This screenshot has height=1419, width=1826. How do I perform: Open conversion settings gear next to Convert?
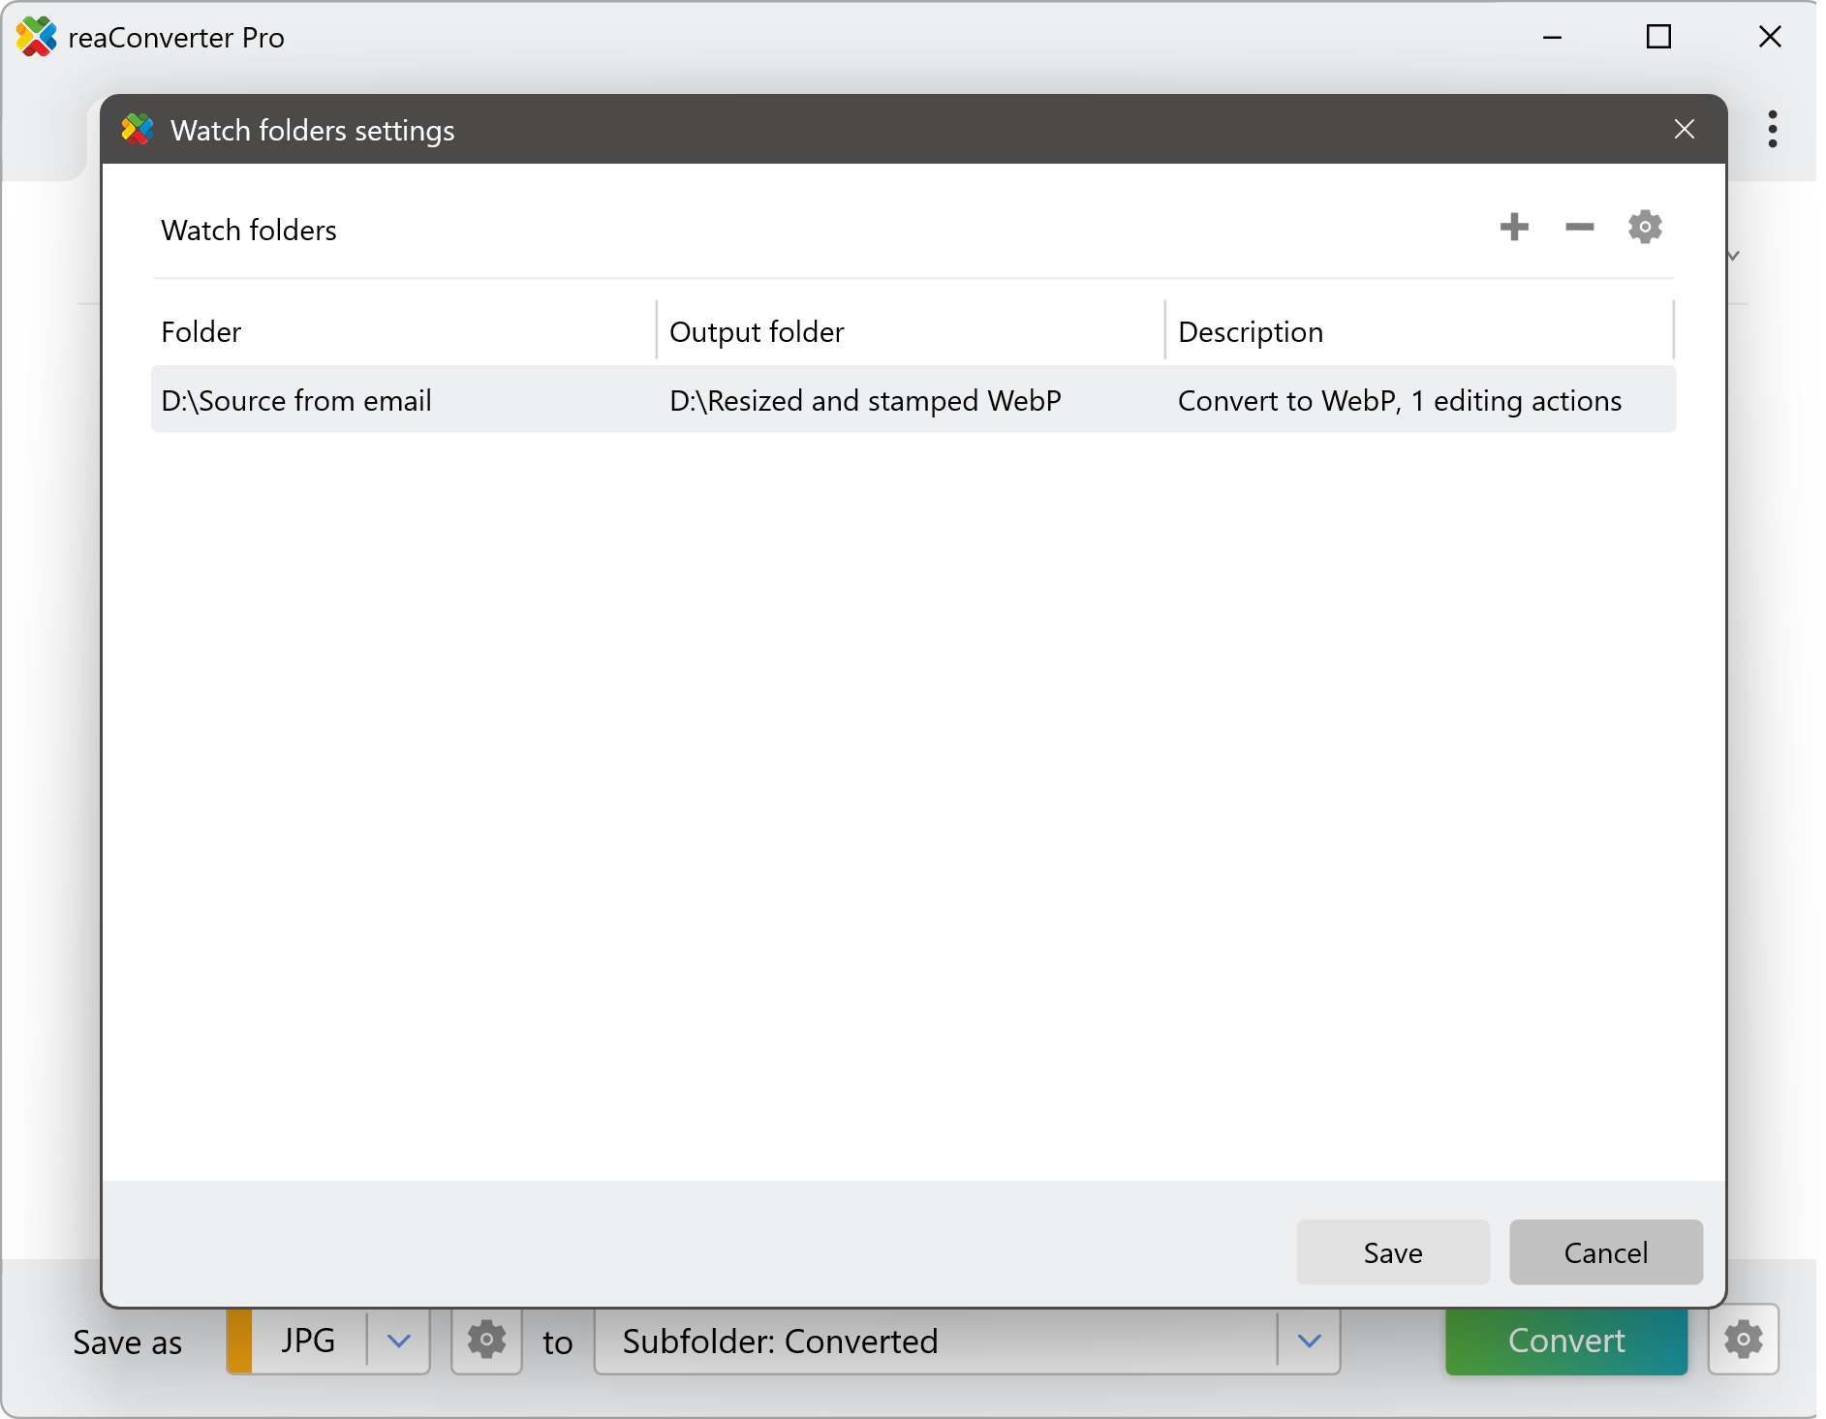(1744, 1340)
